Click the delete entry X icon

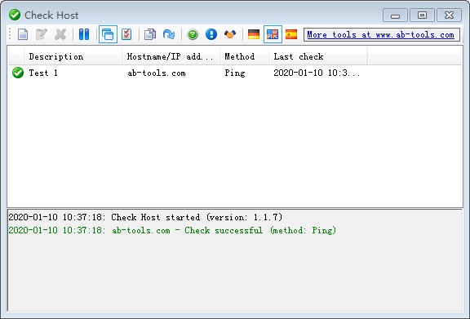[60, 34]
